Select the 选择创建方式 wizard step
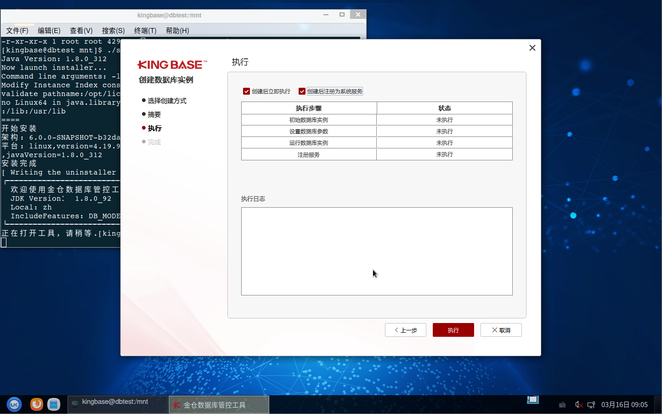Viewport: 662px width, 414px height. tap(167, 101)
